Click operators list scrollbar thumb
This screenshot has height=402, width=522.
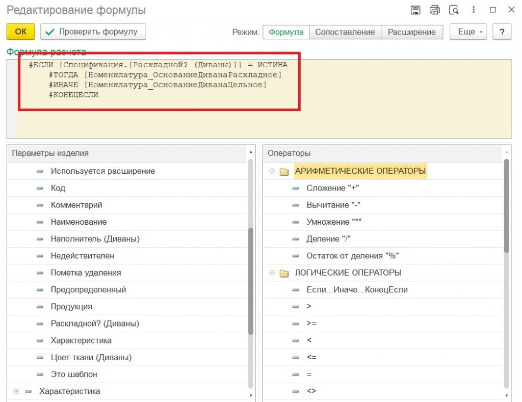(506, 206)
